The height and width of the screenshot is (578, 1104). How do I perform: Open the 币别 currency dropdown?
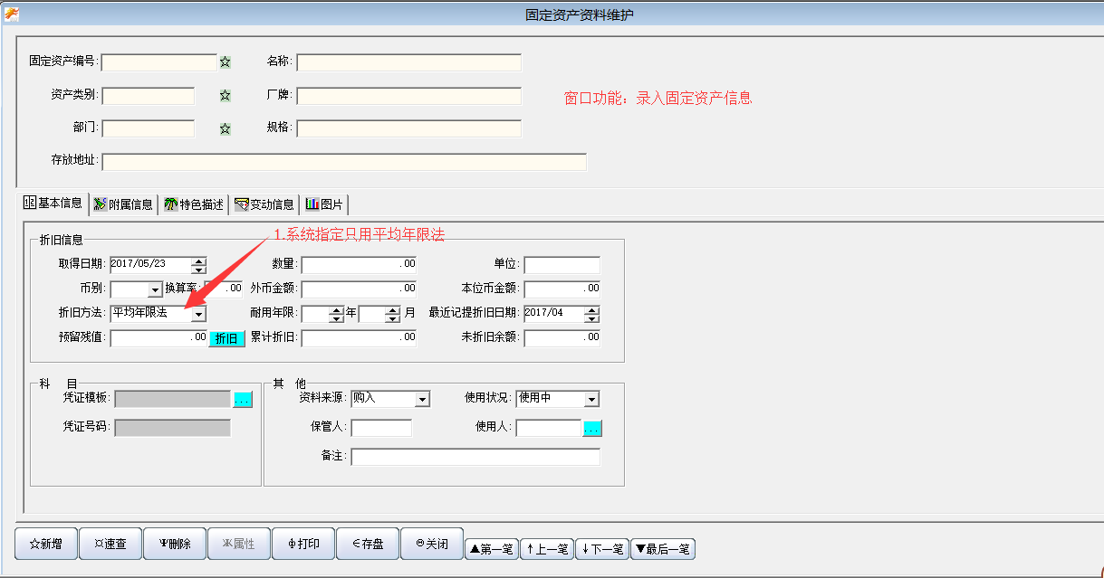point(155,289)
